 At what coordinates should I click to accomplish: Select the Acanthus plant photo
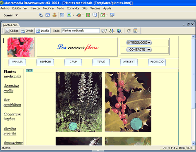79,102
